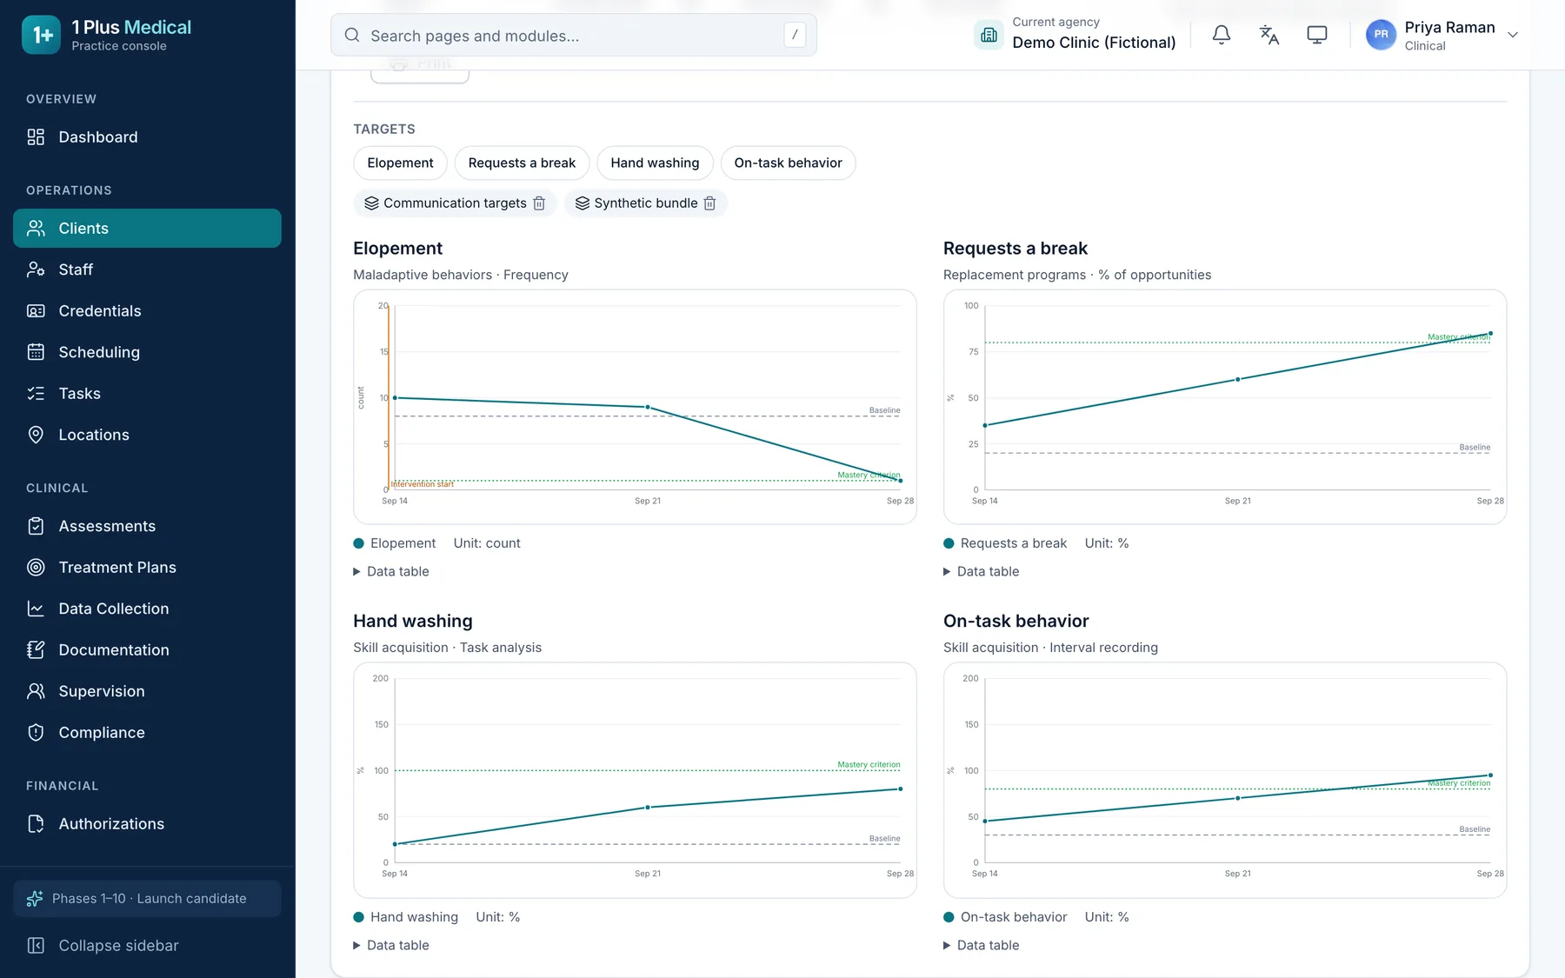The image size is (1565, 978).
Task: Open Scheduling from the sidebar
Action: pyautogui.click(x=147, y=352)
